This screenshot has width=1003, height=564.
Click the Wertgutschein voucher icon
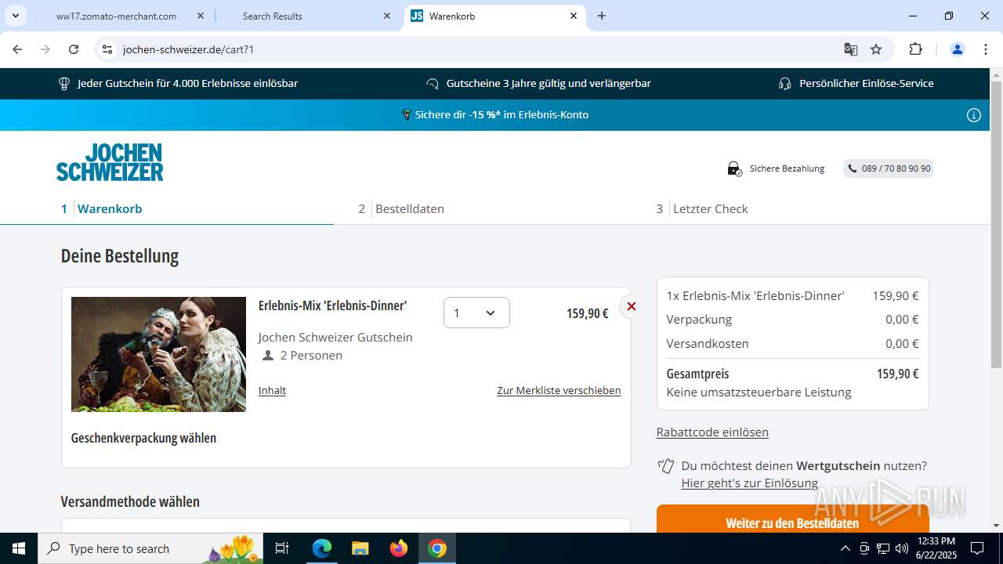pyautogui.click(x=666, y=466)
